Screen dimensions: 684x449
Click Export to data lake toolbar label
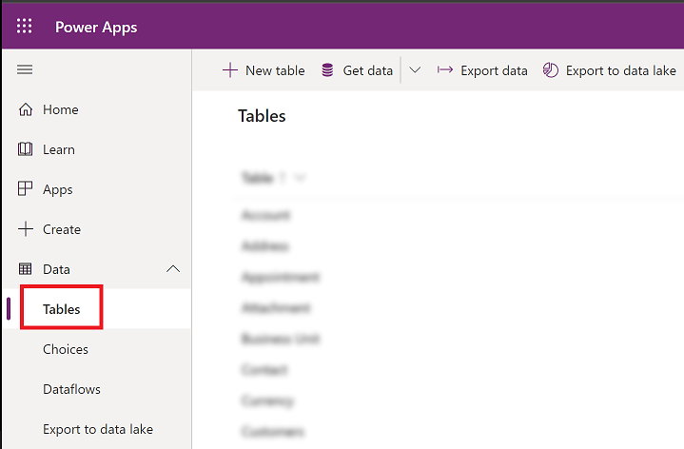621,70
